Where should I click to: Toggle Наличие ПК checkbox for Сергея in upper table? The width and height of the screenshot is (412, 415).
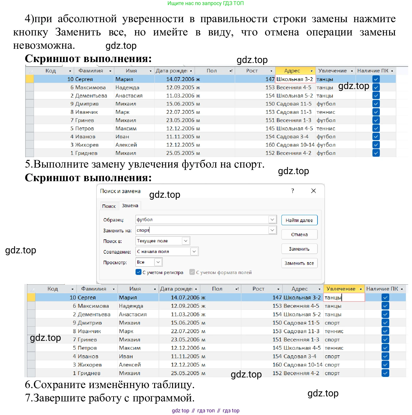coord(376,79)
